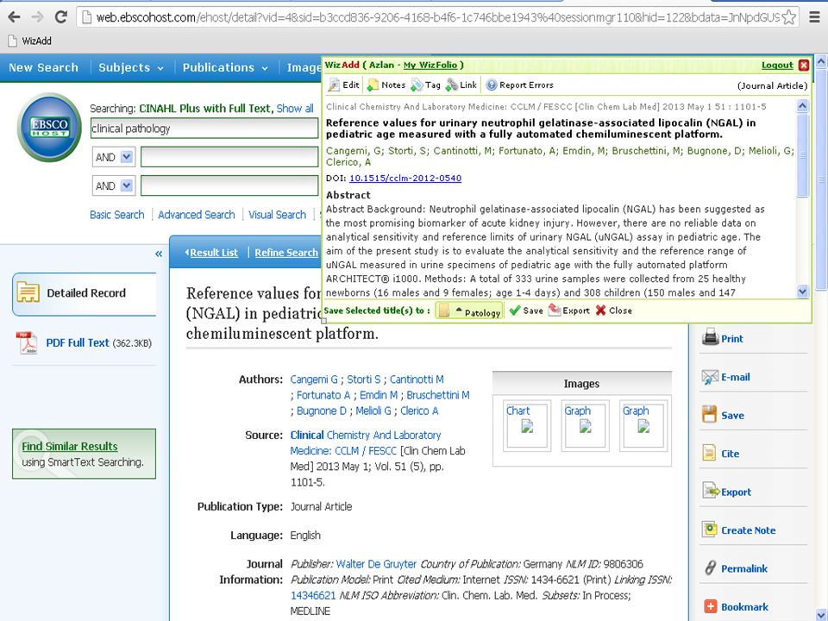Go back to Result List
Viewport: 828px width, 621px height.
coord(213,253)
